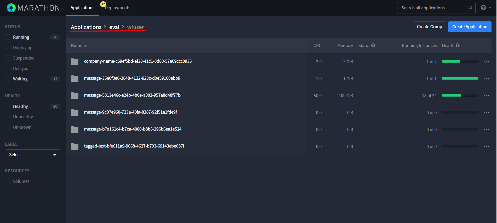
Task: Toggle the Delayed status filter checkbox
Action: tap(8, 68)
